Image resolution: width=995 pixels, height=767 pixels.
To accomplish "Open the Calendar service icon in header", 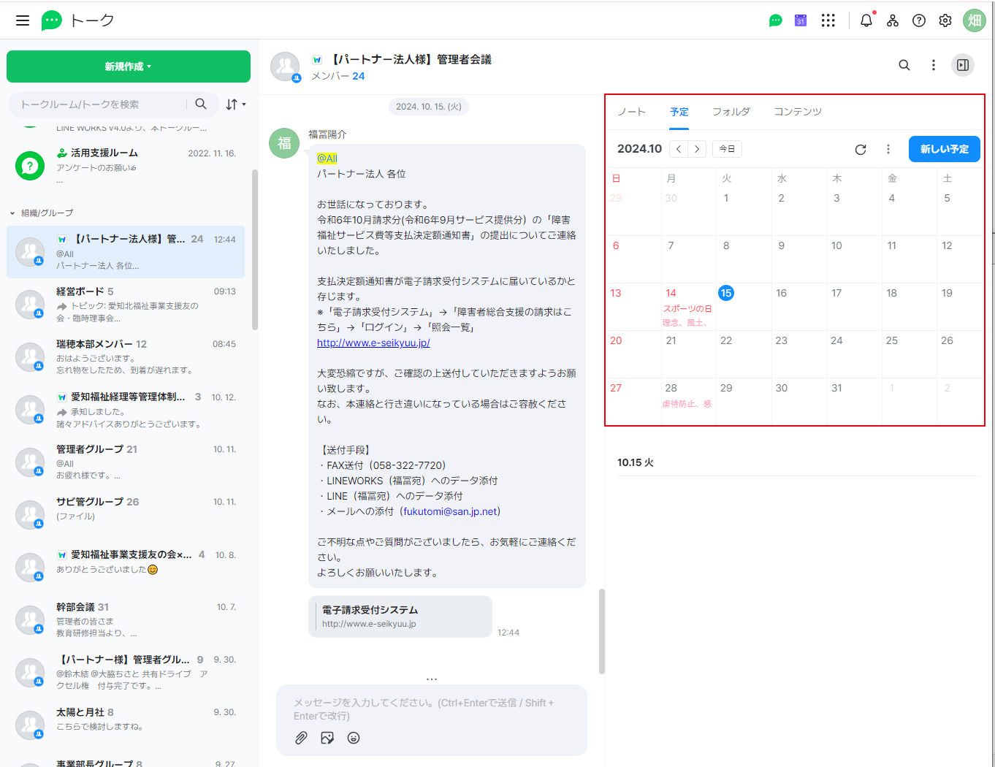I will point(801,20).
